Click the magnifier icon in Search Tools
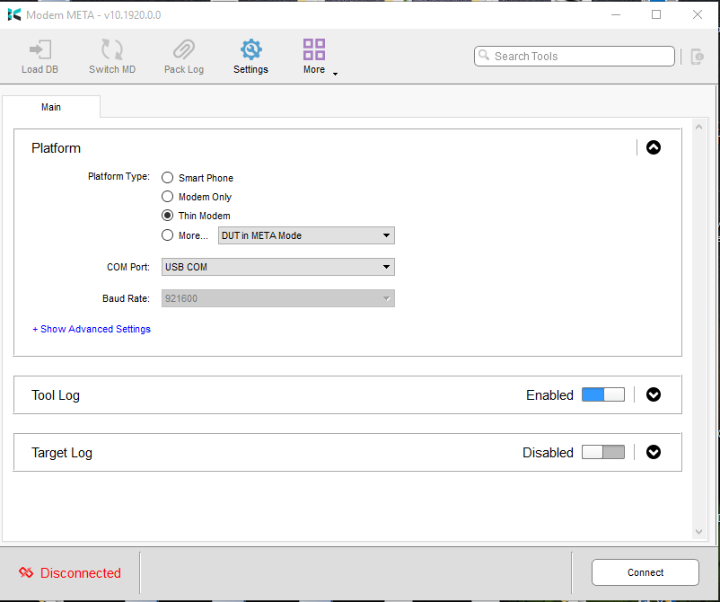The image size is (720, 602). [484, 55]
